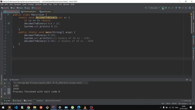
Task: Click the editor vertical scrollbar thumb
Action: tap(191, 24)
